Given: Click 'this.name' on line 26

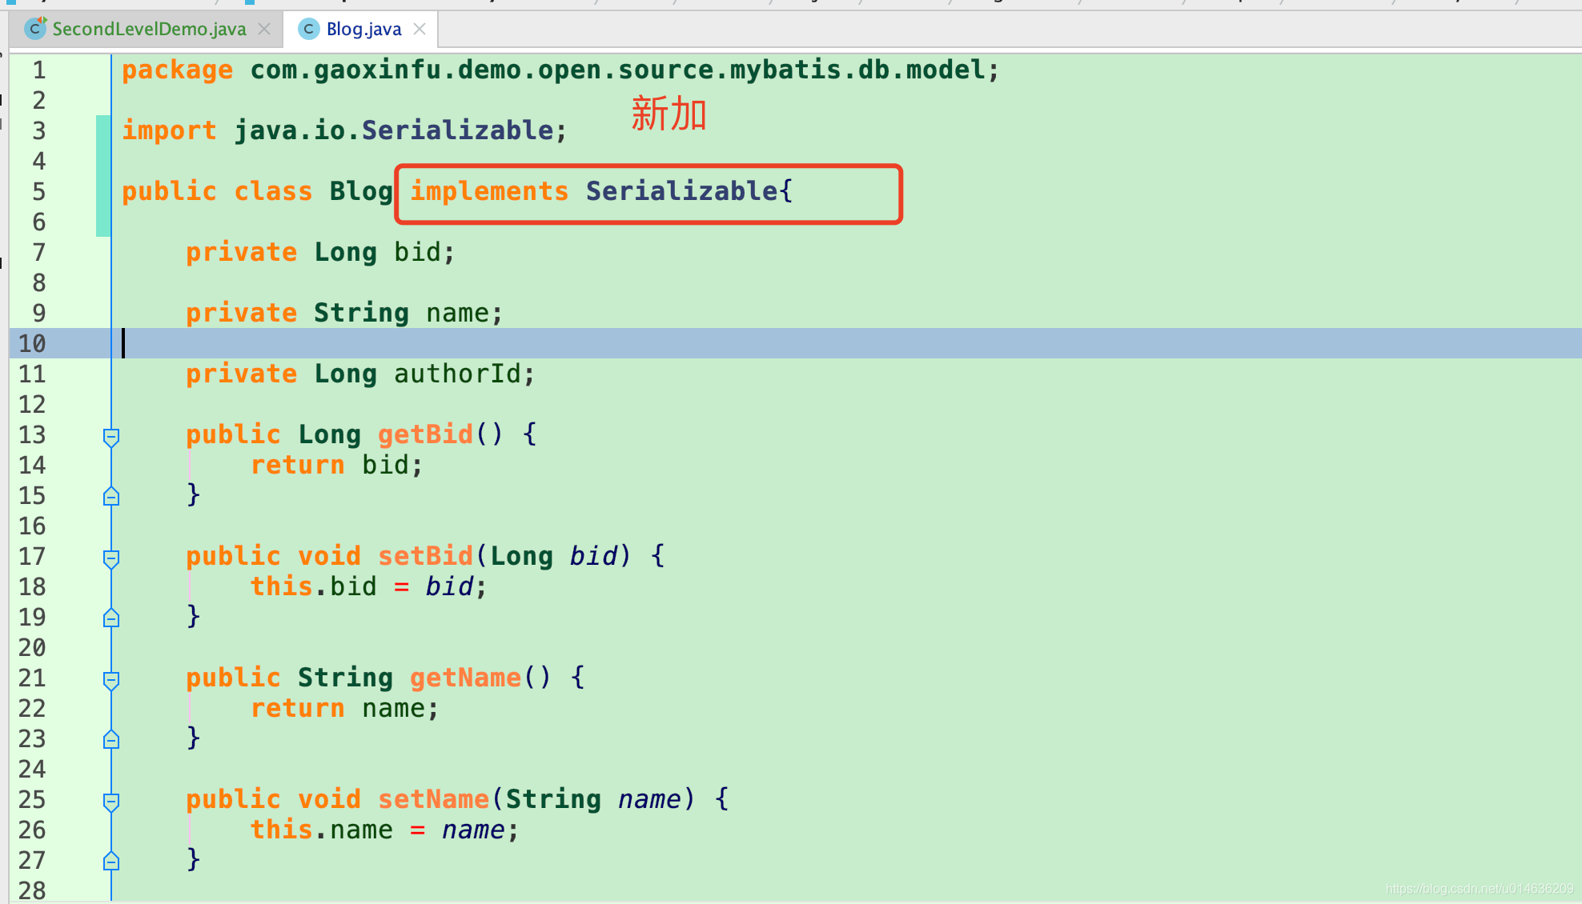Looking at the screenshot, I should tap(321, 830).
